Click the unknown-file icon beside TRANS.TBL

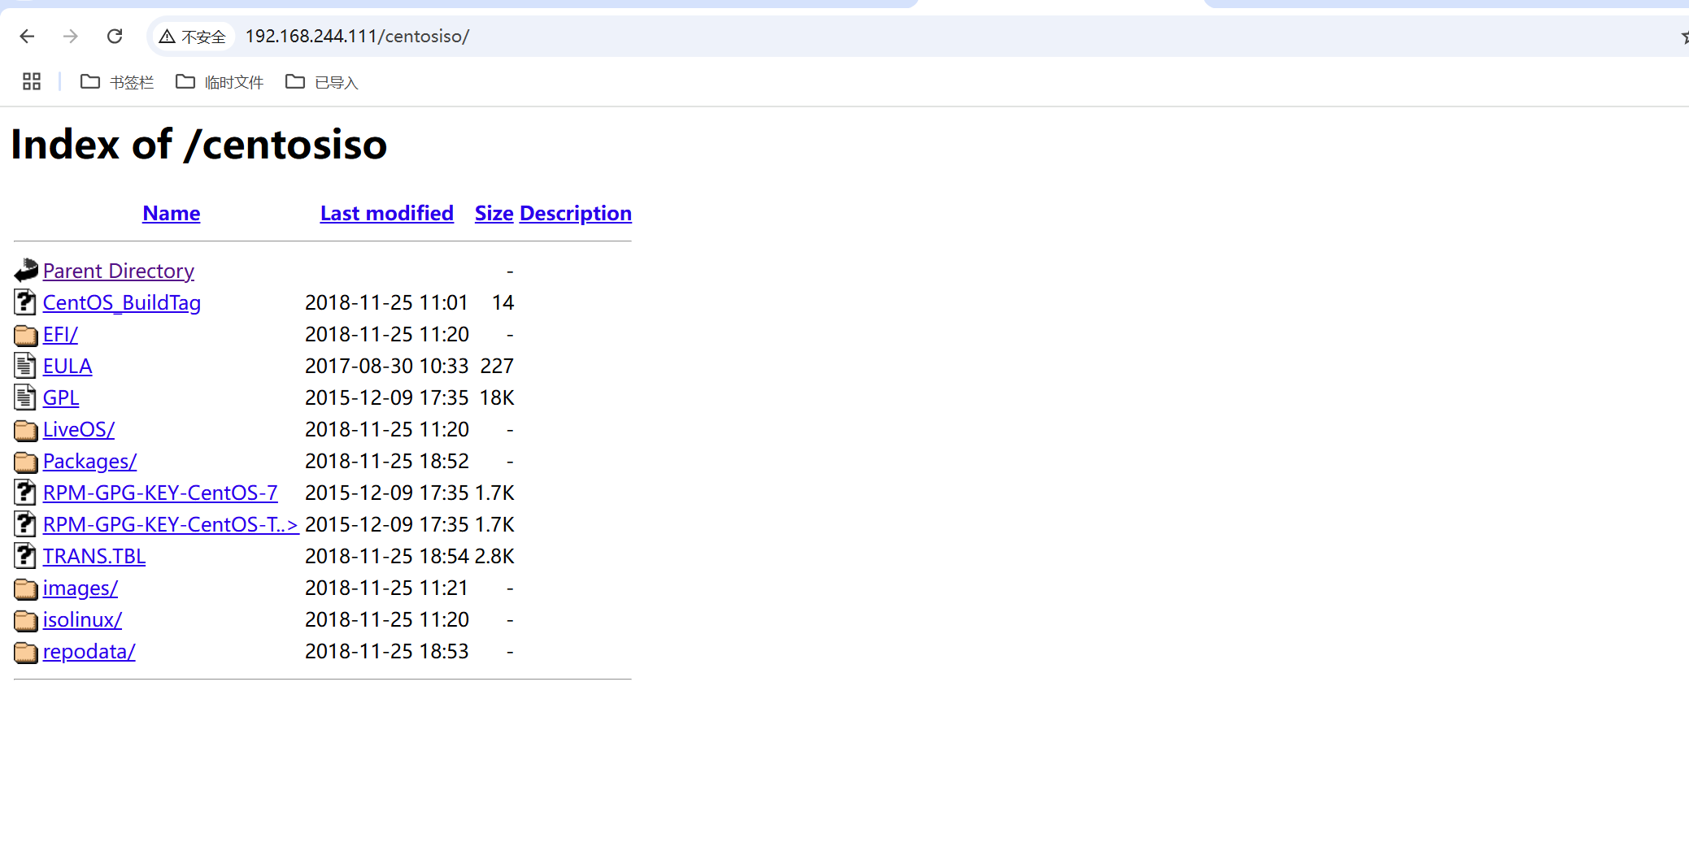point(26,555)
